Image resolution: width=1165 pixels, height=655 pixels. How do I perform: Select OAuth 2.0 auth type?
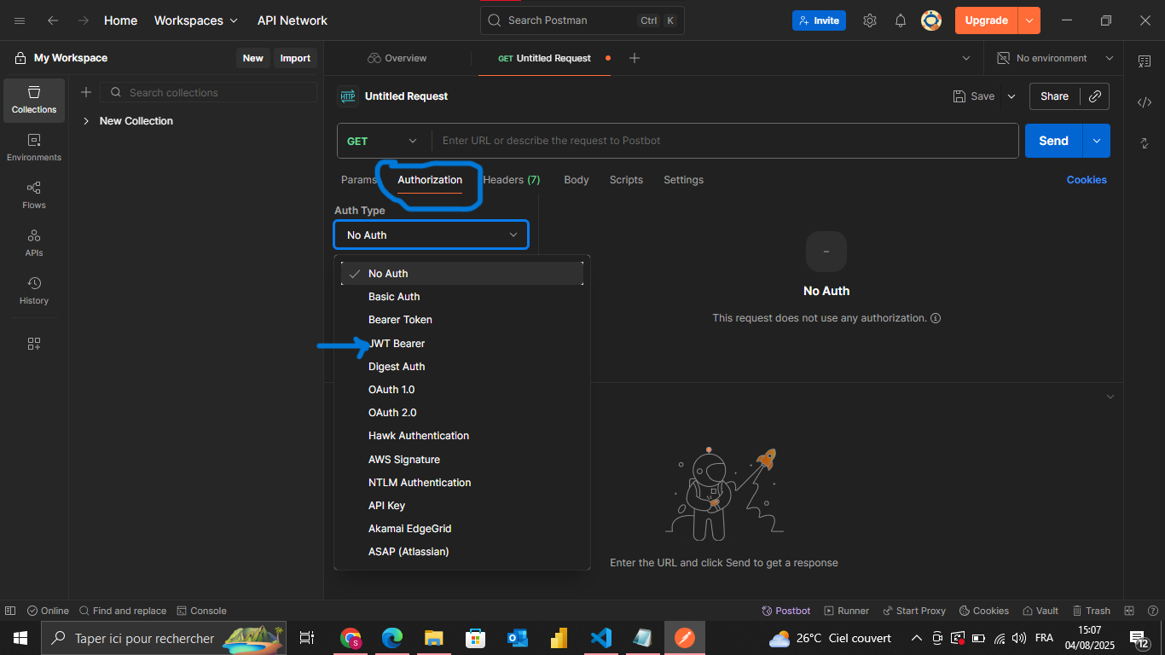(462, 413)
